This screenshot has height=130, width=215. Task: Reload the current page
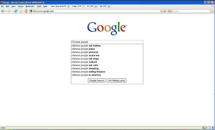(16, 11)
